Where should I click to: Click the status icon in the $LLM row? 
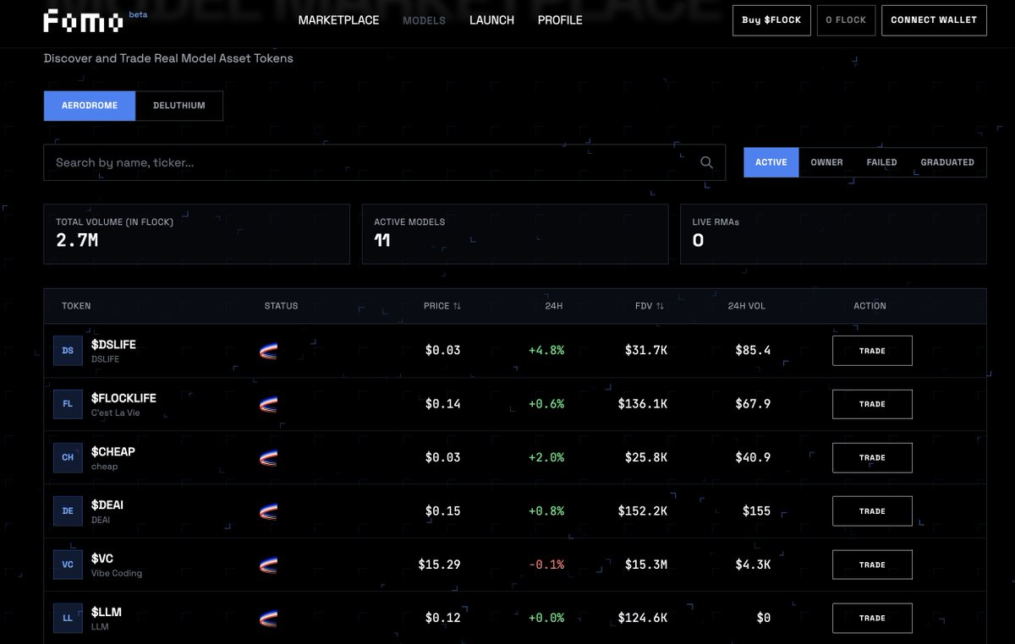268,618
